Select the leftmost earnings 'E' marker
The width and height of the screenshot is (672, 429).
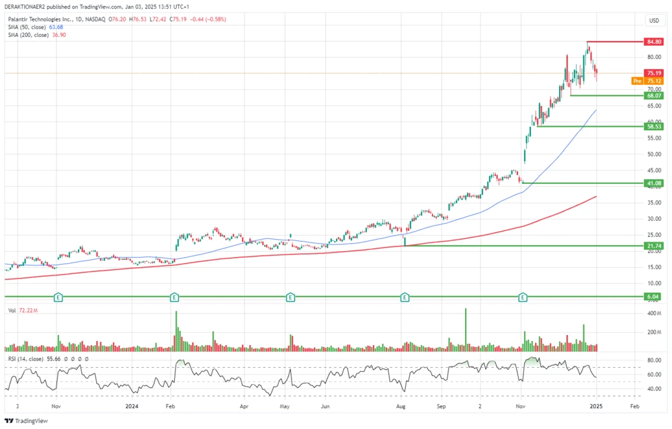pyautogui.click(x=58, y=297)
